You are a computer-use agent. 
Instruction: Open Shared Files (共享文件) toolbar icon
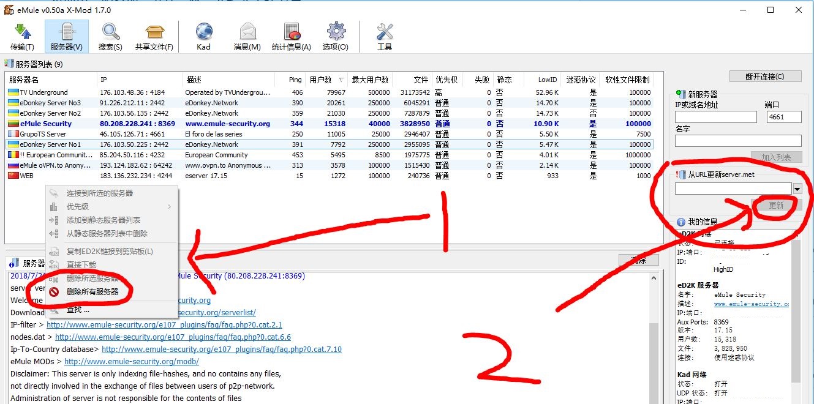point(154,36)
